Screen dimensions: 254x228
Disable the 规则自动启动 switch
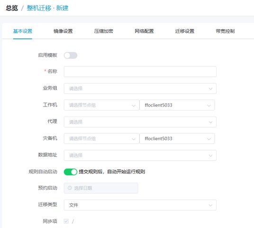[x=71, y=172]
